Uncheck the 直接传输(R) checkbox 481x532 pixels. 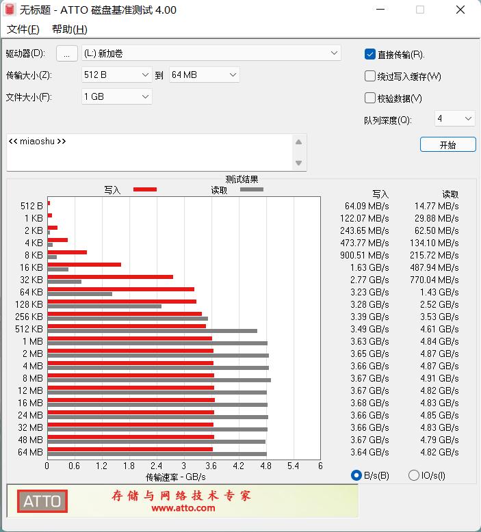tap(369, 54)
